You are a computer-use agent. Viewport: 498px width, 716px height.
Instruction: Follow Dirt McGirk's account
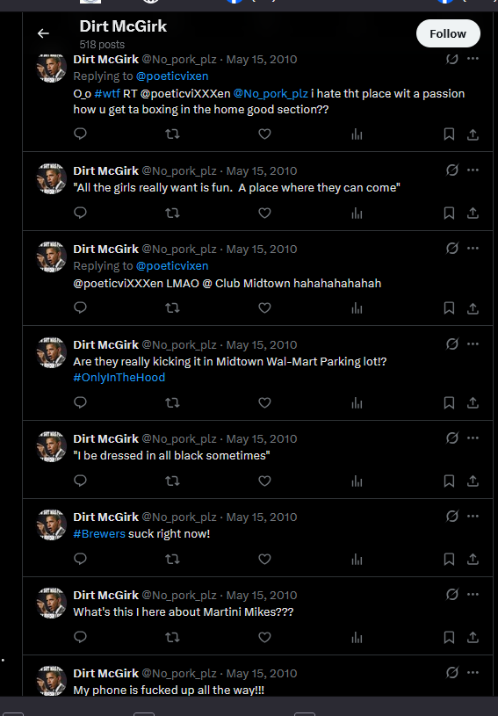448,33
